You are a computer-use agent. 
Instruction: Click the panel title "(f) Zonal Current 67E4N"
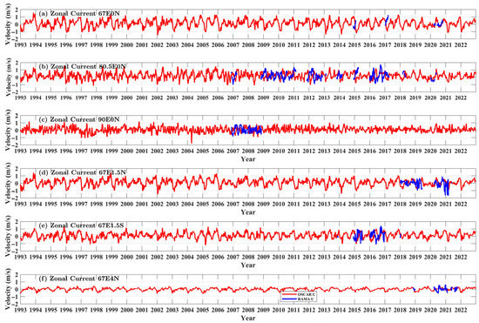78,279
